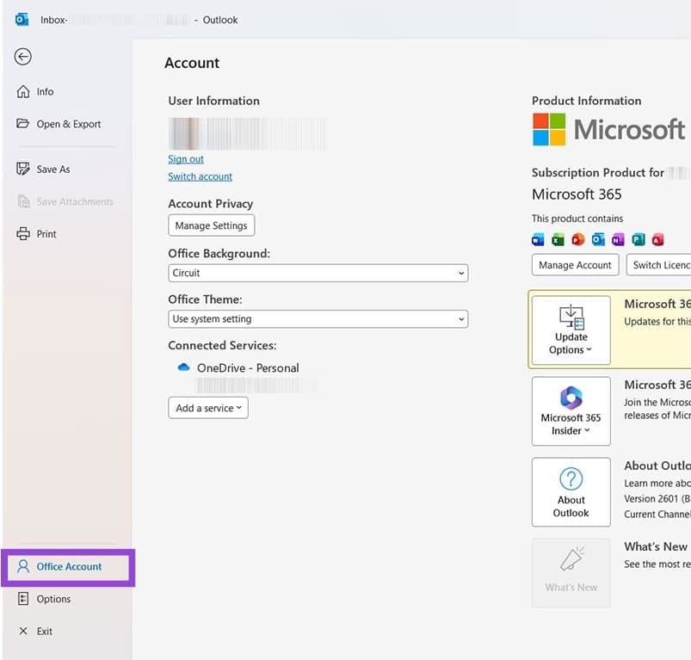Click the Switch account link

coord(200,176)
